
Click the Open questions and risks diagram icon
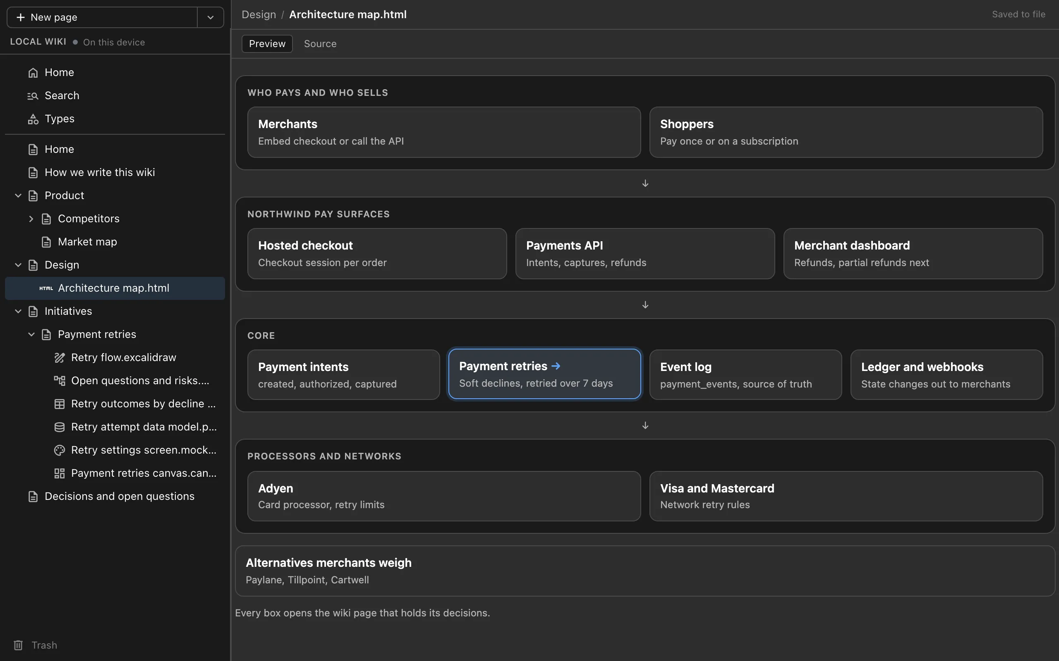click(59, 381)
